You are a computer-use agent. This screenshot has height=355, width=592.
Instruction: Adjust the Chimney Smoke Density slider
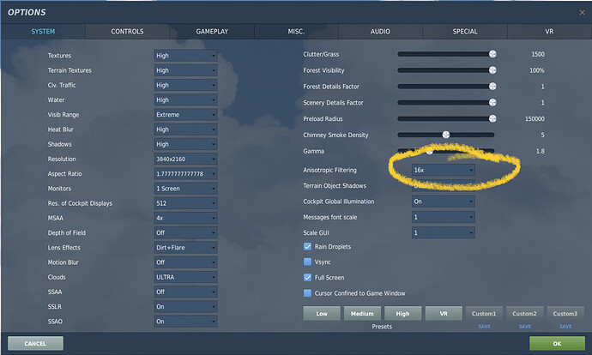pos(446,135)
